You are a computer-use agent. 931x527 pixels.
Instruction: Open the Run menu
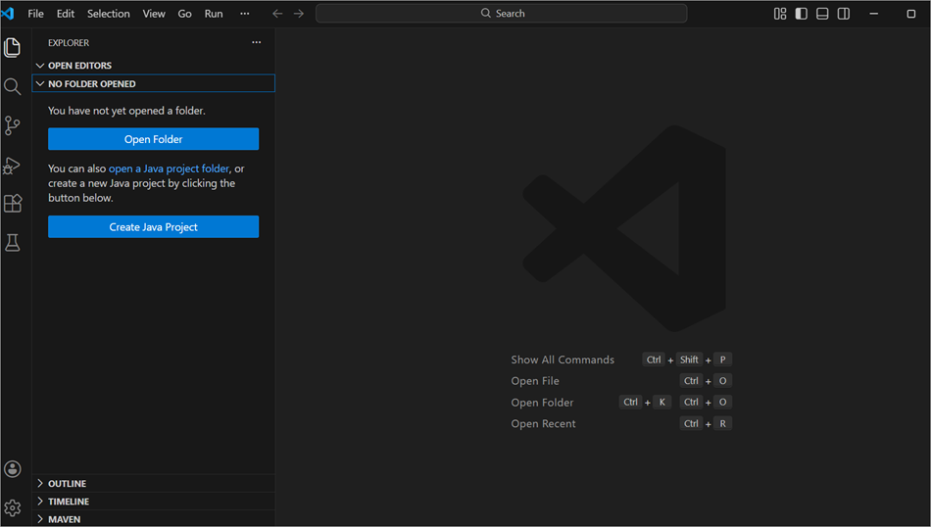click(214, 13)
